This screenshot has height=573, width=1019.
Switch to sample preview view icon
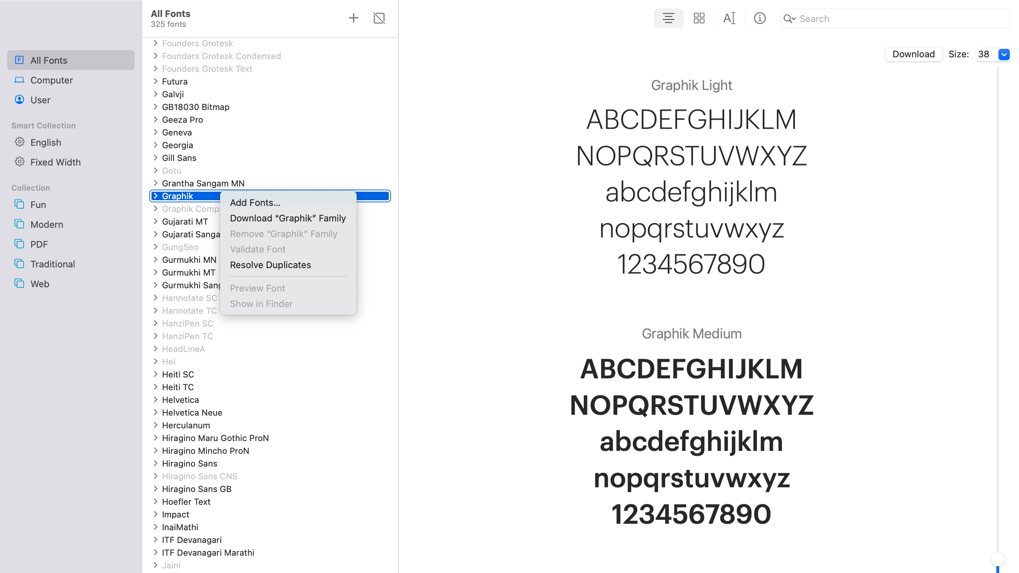pos(668,18)
